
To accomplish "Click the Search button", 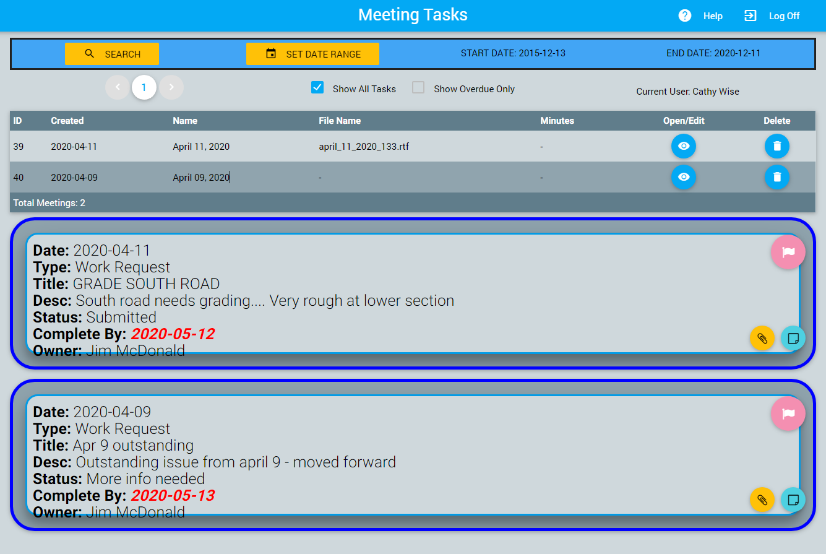I will [x=112, y=54].
